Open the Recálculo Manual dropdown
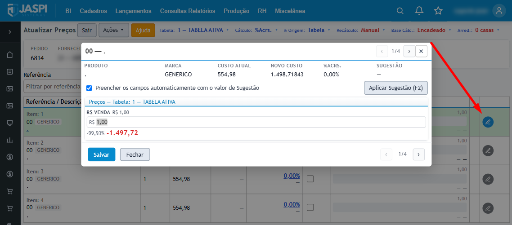This screenshot has height=225, width=512. point(360,30)
